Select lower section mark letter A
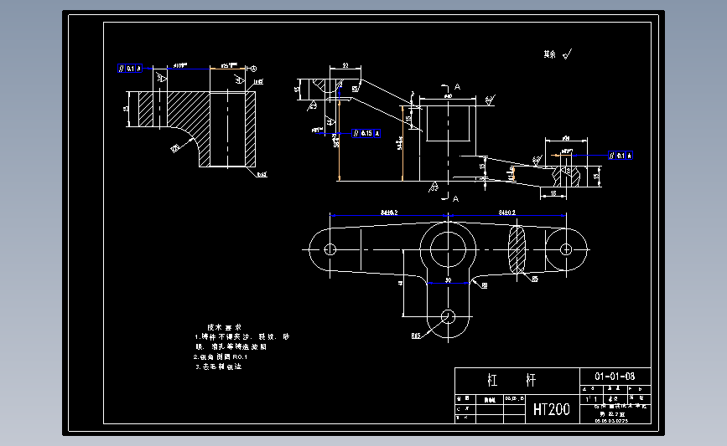Viewport: 727px width, 446px height. 456,198
